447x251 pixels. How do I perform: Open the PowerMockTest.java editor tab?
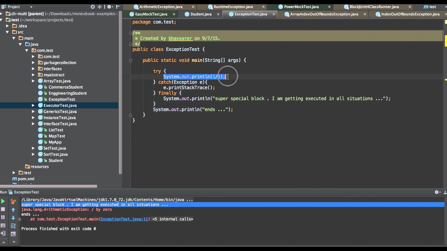point(301,7)
